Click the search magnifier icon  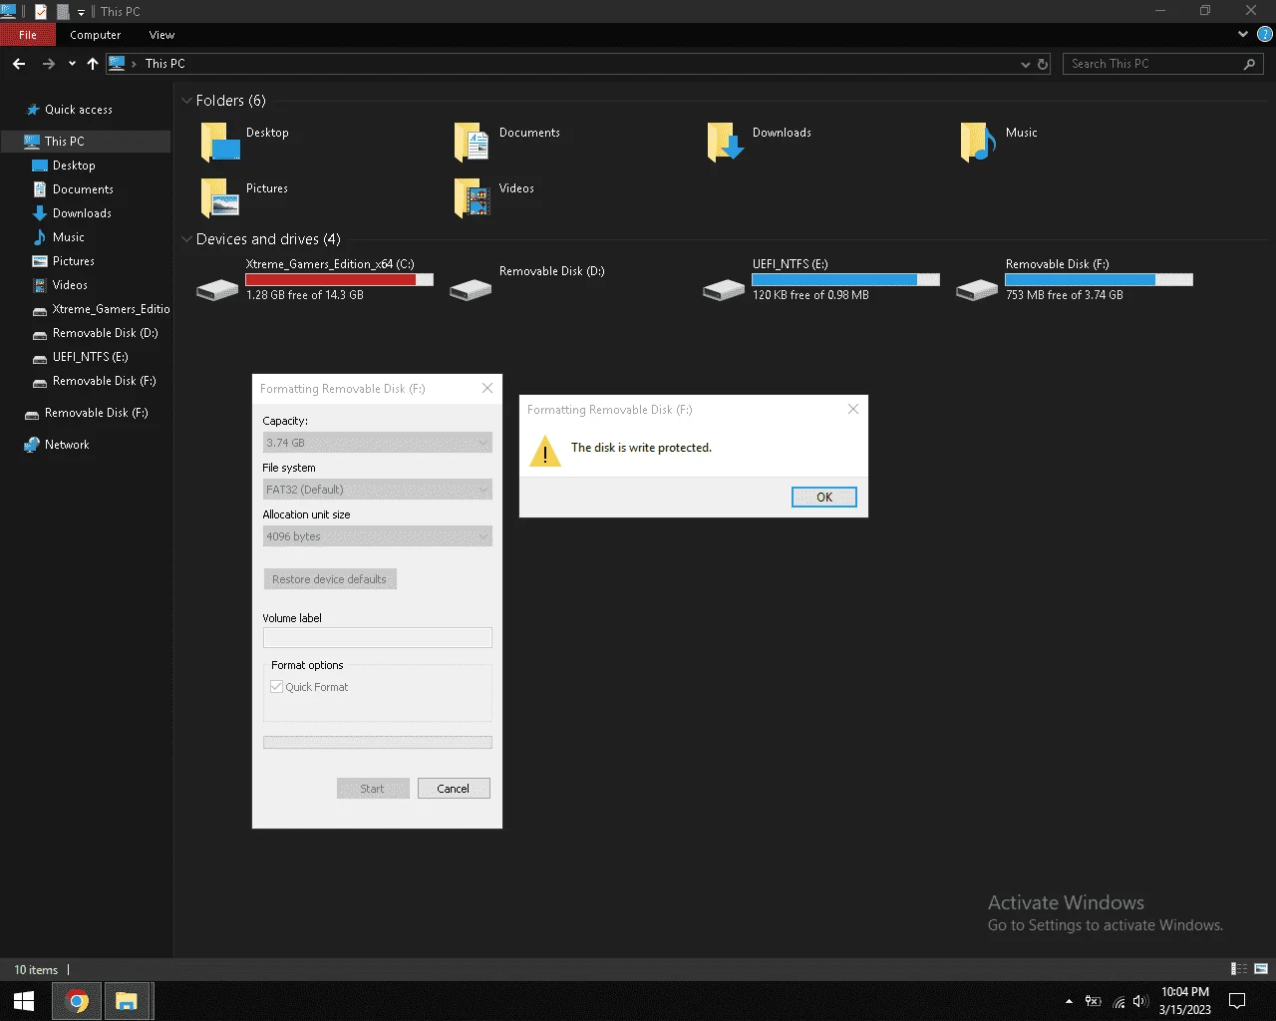[1249, 64]
